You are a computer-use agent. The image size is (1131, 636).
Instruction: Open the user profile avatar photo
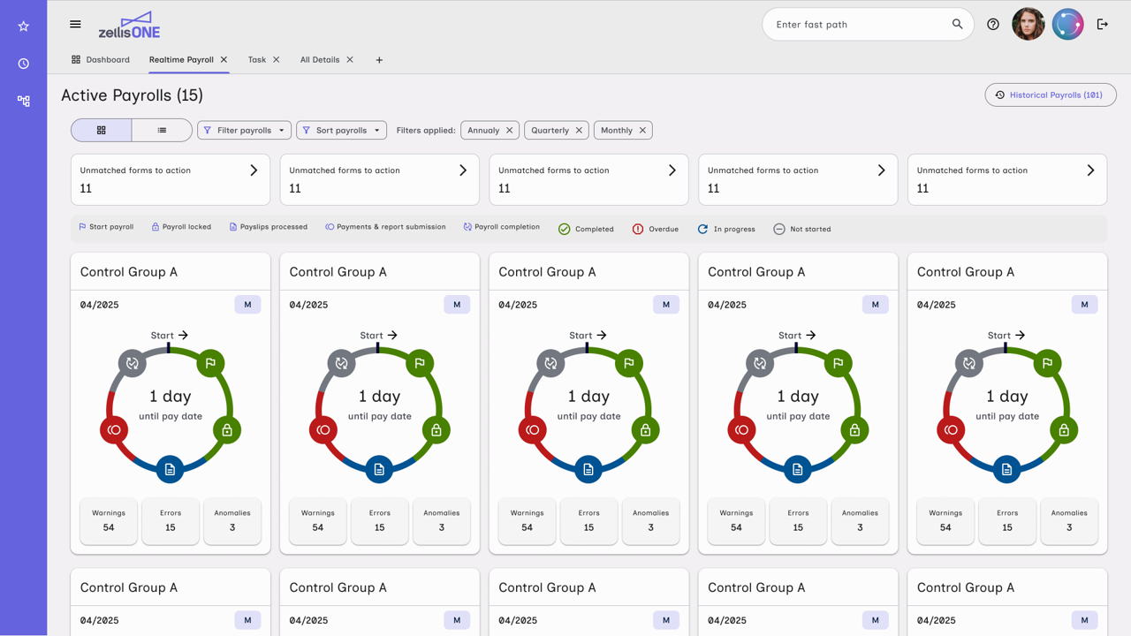tap(1029, 25)
